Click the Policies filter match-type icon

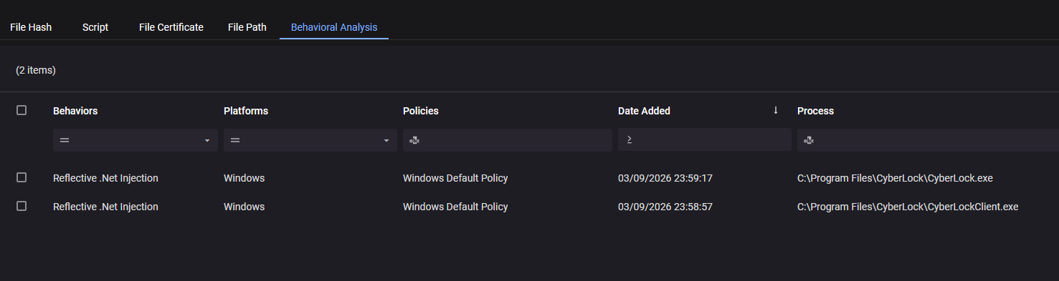point(414,140)
